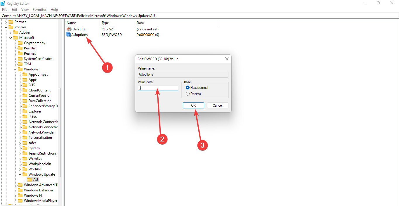Expand the Adobe tree node

click(11, 32)
